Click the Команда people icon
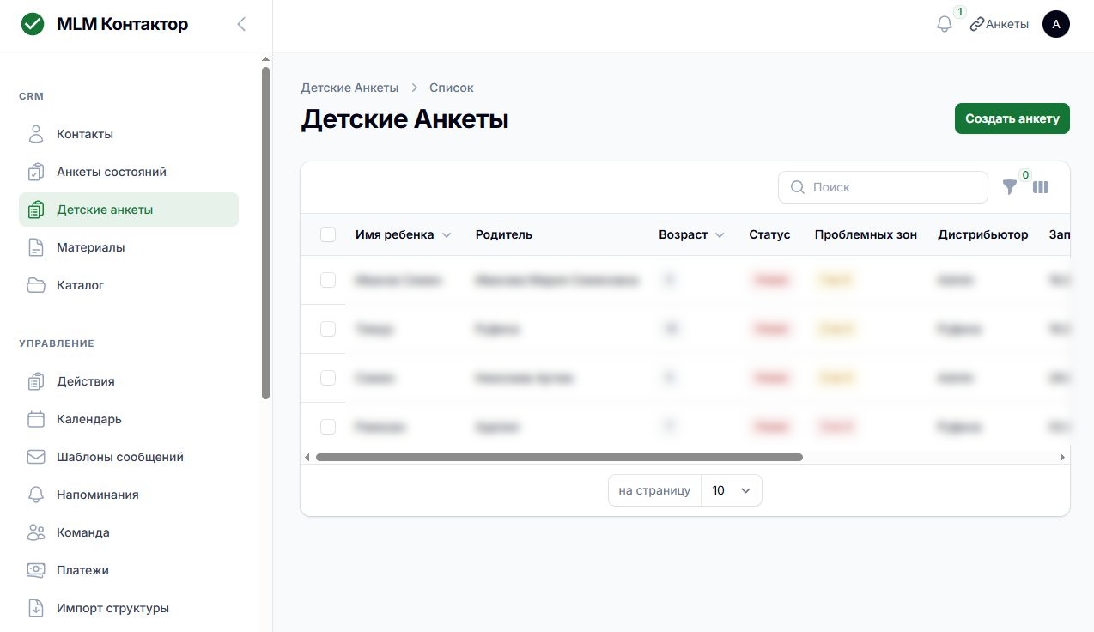Image resolution: width=1094 pixels, height=632 pixels. [x=35, y=532]
